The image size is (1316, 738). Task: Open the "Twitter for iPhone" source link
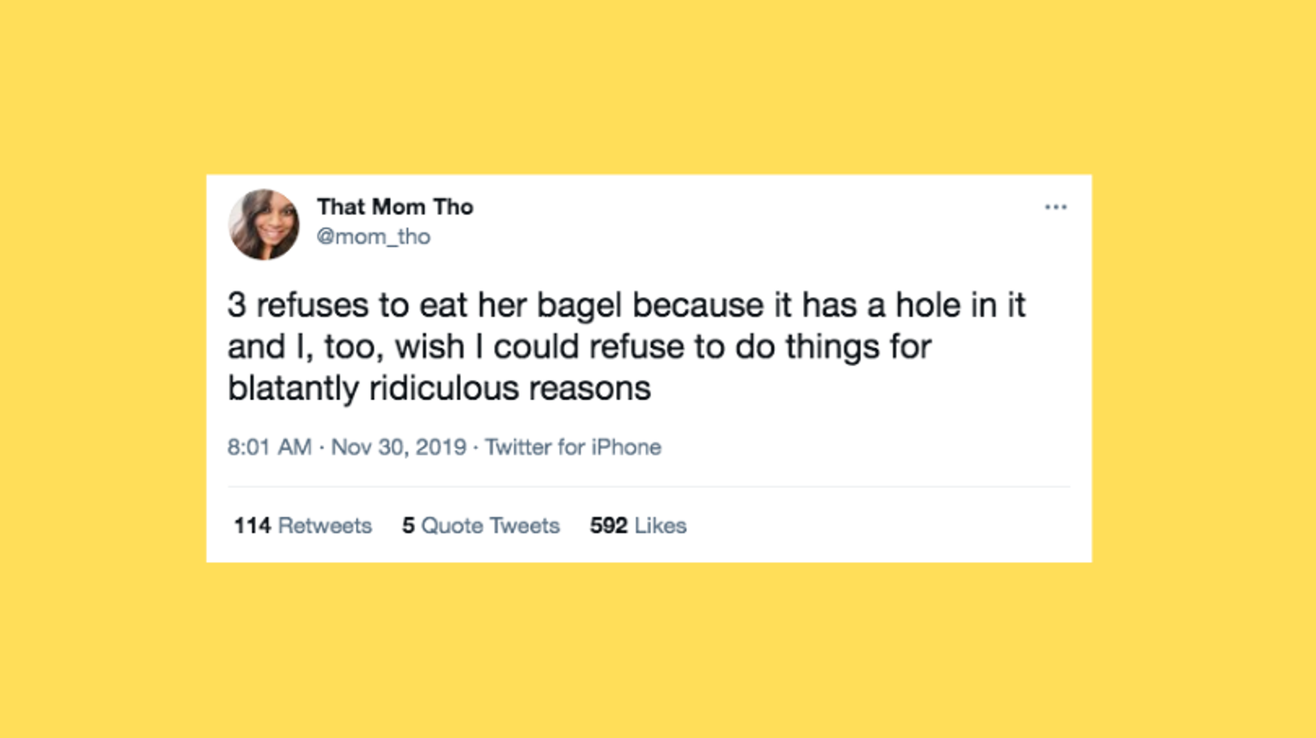click(x=572, y=447)
